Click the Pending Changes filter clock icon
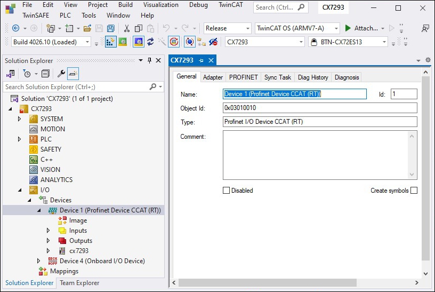The width and height of the screenshot is (435, 292). tap(27, 74)
